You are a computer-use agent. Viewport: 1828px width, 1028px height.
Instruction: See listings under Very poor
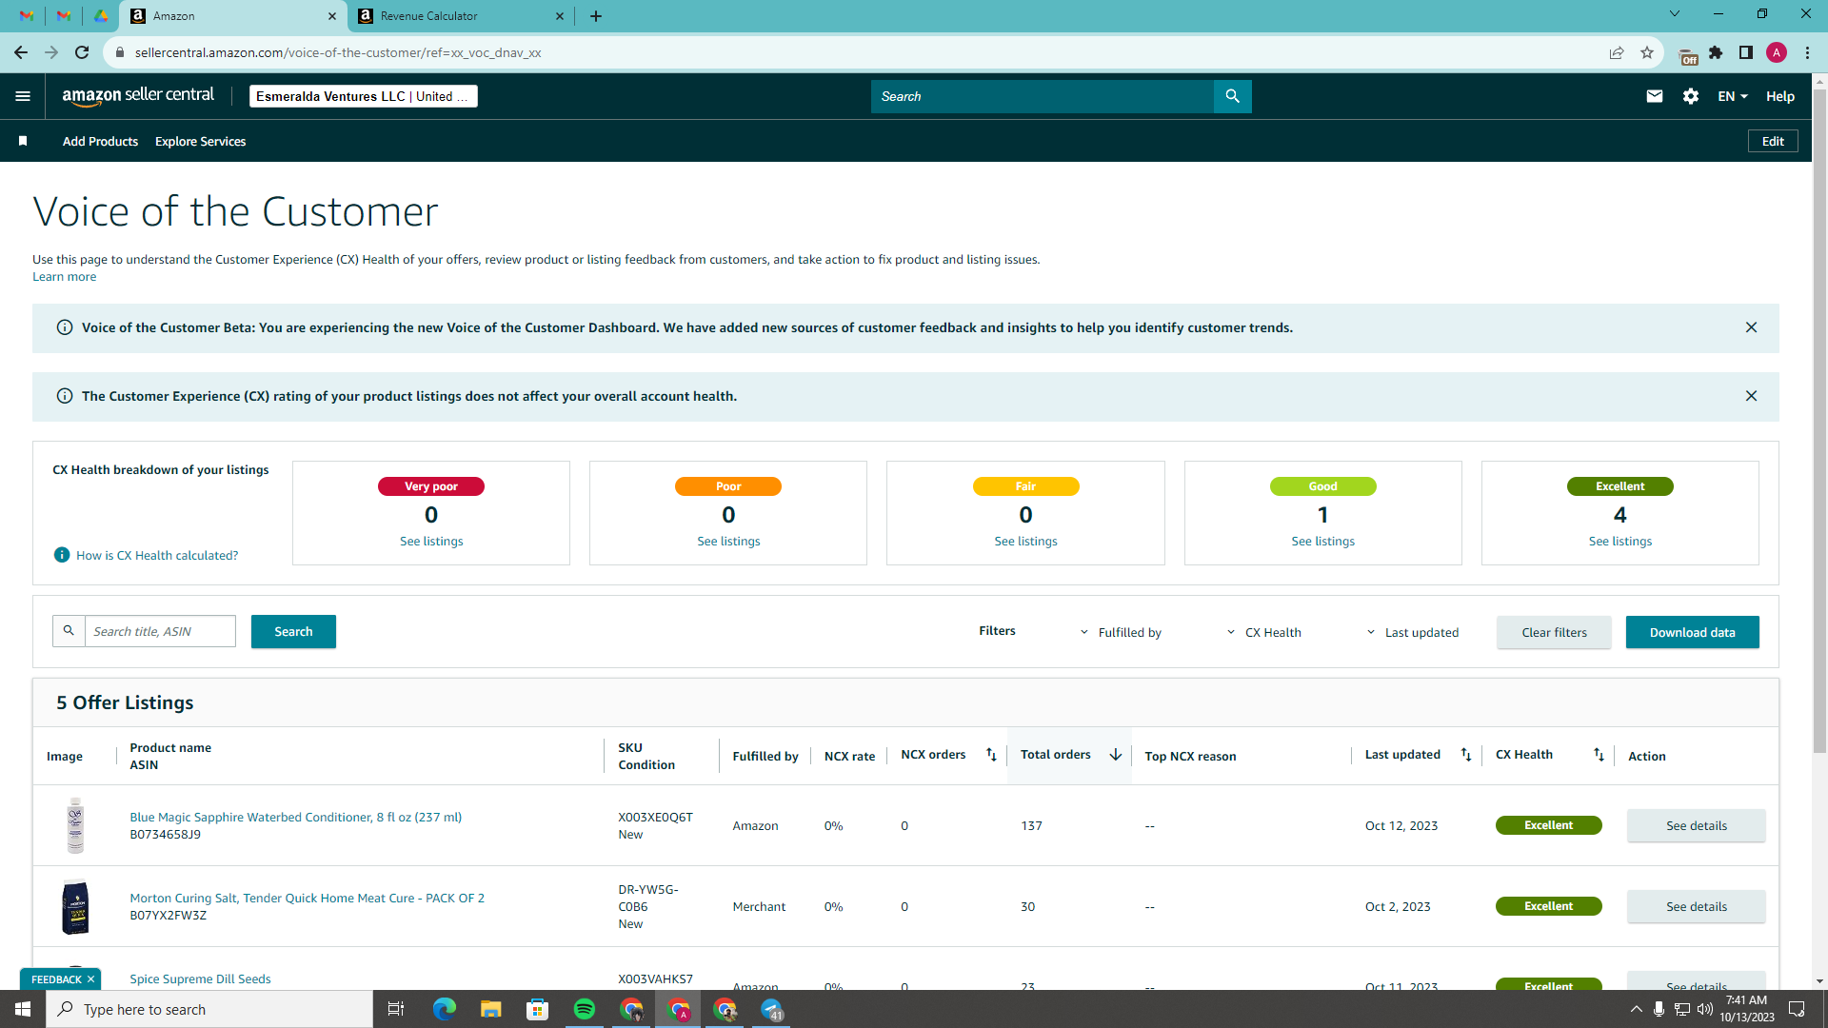(x=431, y=541)
